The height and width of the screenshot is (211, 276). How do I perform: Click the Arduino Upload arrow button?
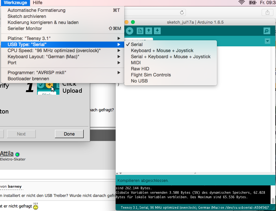point(129,31)
